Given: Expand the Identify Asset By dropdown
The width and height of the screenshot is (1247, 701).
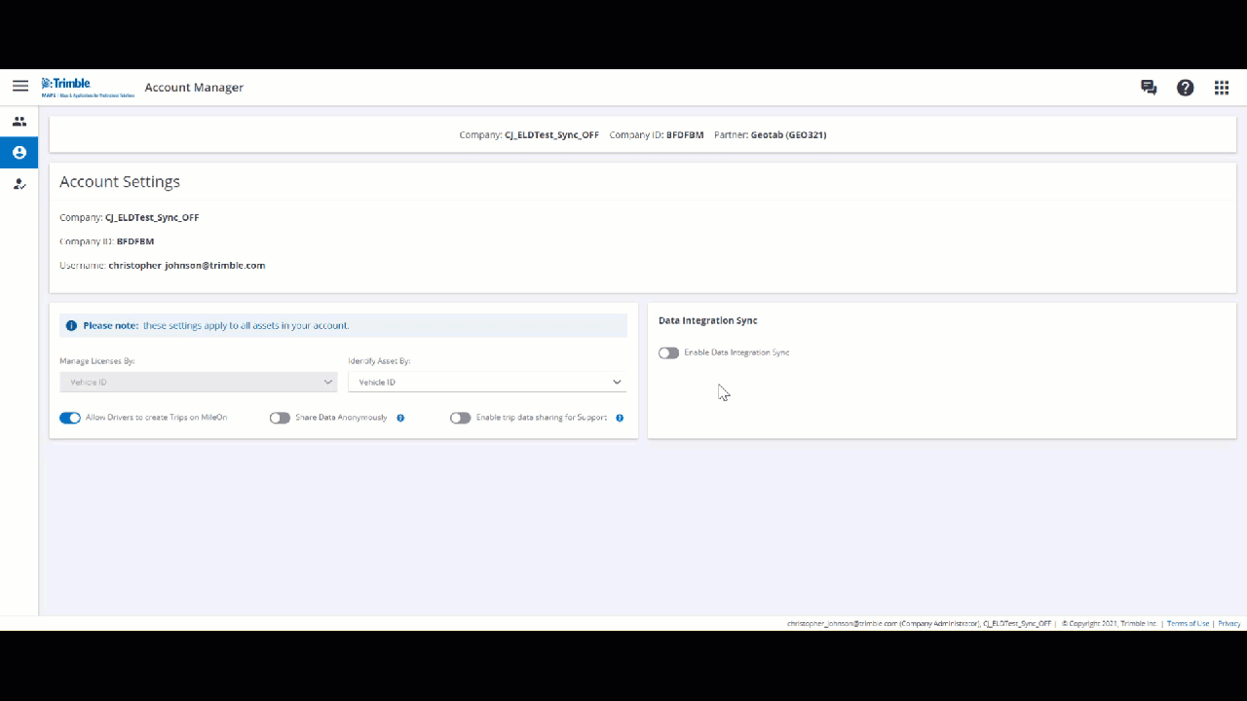Looking at the screenshot, I should [487, 382].
